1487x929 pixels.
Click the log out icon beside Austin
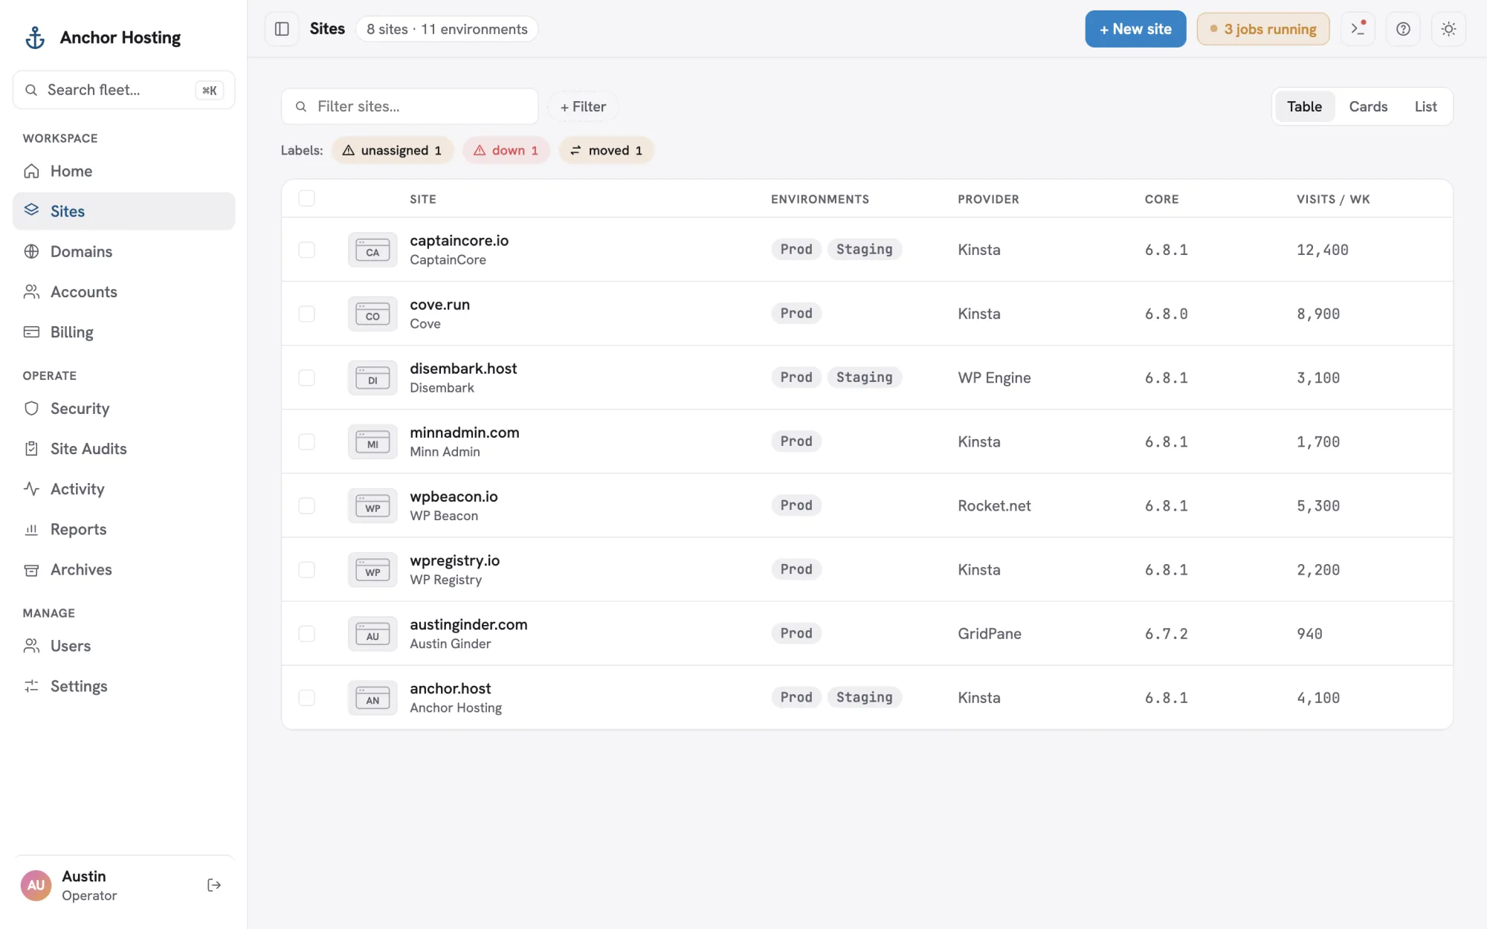pyautogui.click(x=214, y=885)
